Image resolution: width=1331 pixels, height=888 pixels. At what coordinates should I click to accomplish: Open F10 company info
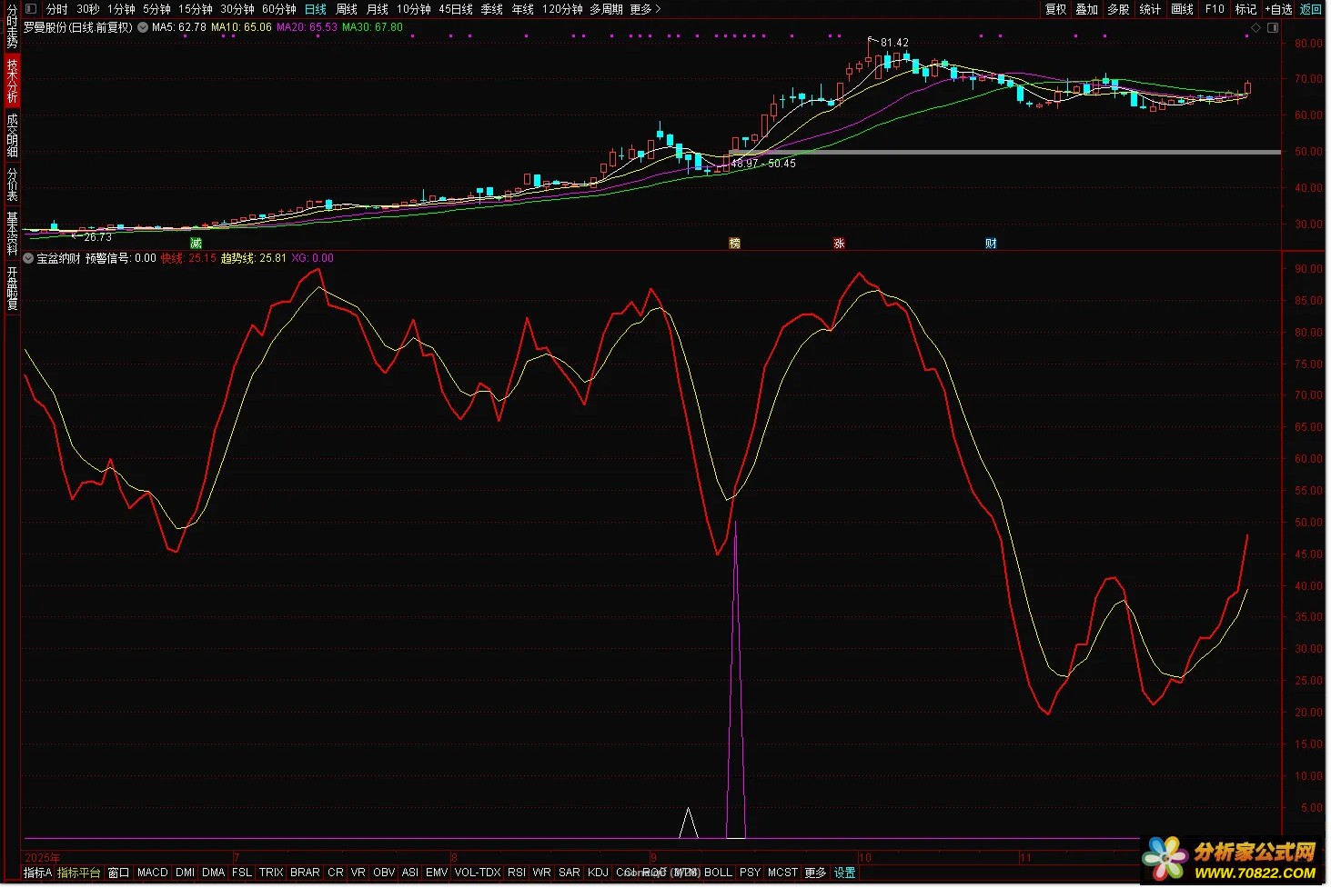1215,9
